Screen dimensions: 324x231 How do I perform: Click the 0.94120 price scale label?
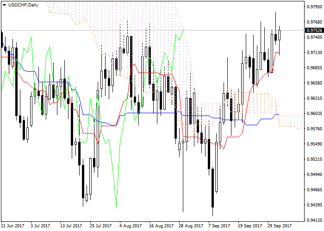coord(314,220)
